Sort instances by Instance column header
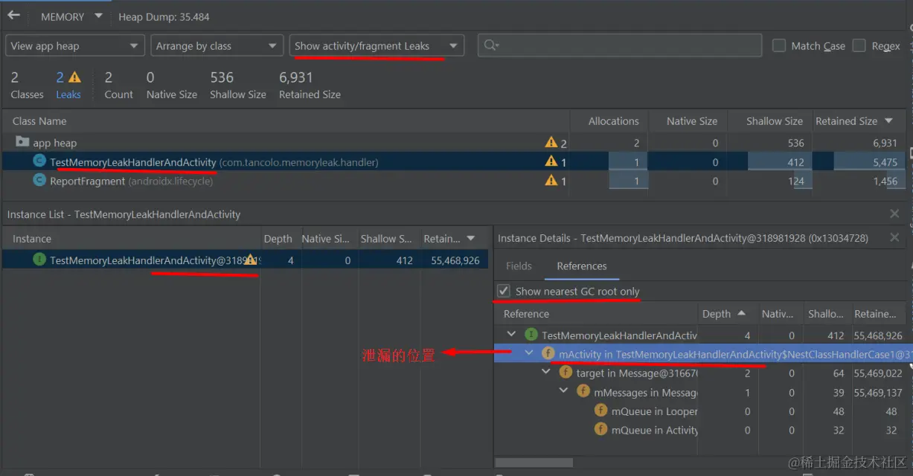913x476 pixels. pos(32,239)
